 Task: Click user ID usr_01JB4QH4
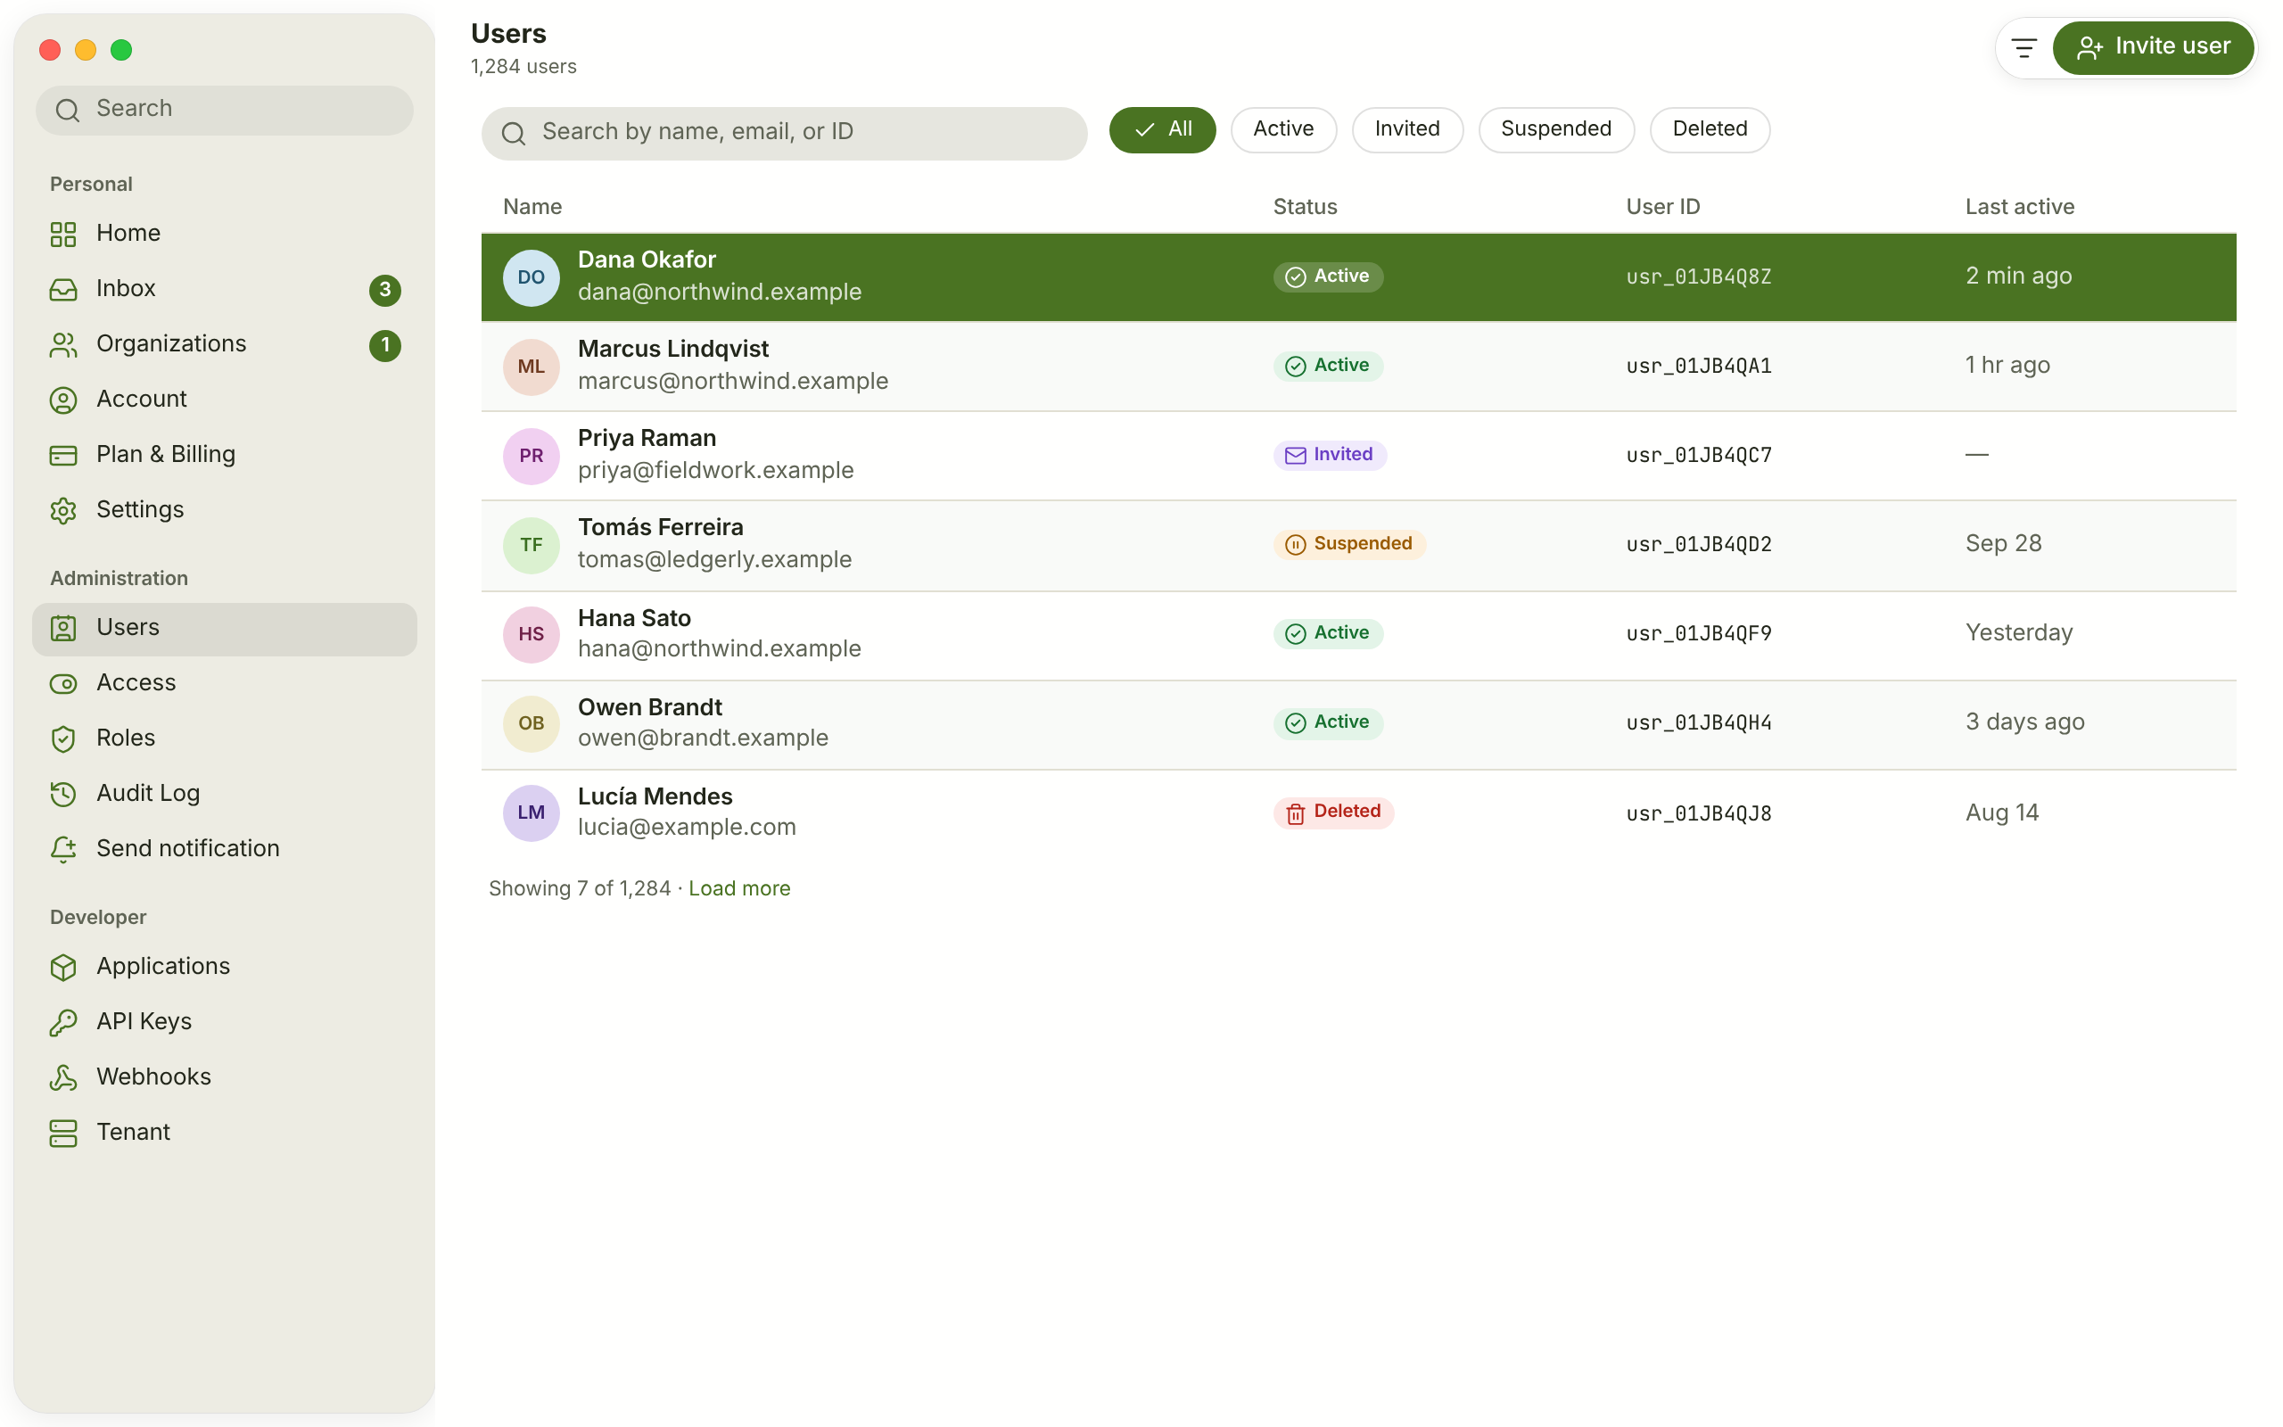click(x=1698, y=724)
